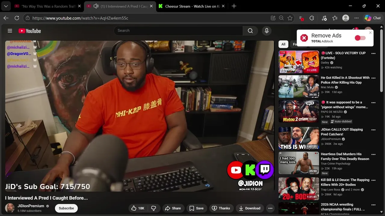Screen dimensions: 385x216
Task: Open 'THIS IS WILD' JiDion thumbnail
Action: (299, 138)
